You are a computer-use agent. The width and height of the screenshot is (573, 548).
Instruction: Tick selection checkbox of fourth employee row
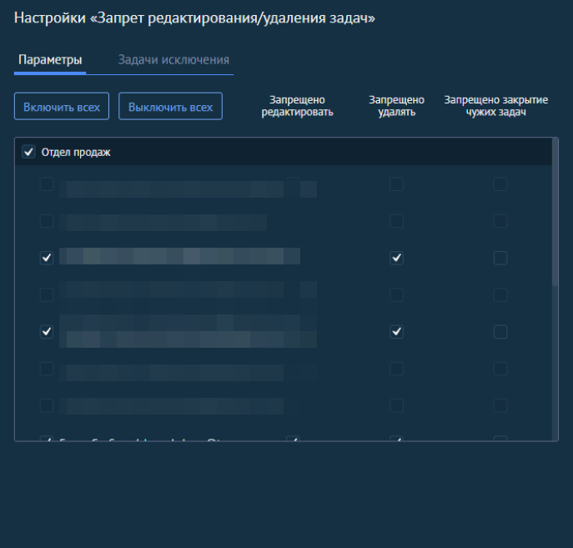[47, 294]
